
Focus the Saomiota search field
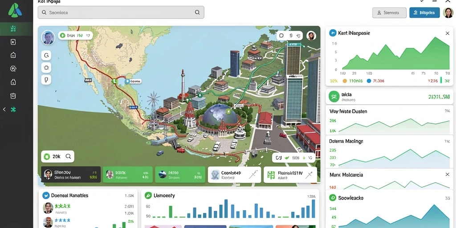click(x=121, y=12)
